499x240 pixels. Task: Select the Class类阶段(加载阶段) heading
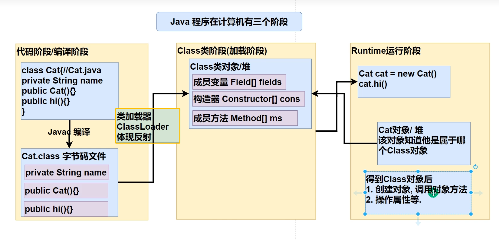(222, 51)
